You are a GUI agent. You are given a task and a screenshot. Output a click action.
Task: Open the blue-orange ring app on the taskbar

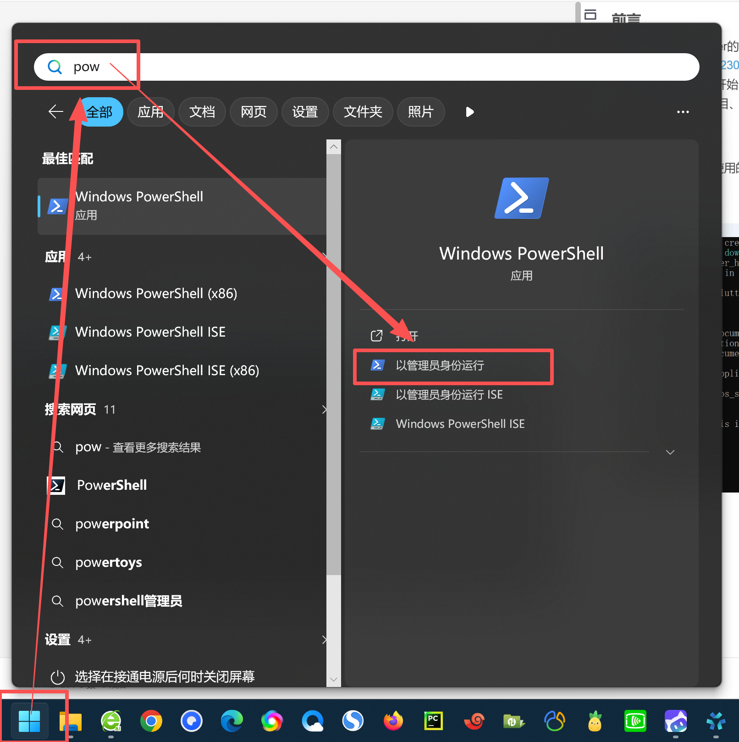pyautogui.click(x=555, y=721)
